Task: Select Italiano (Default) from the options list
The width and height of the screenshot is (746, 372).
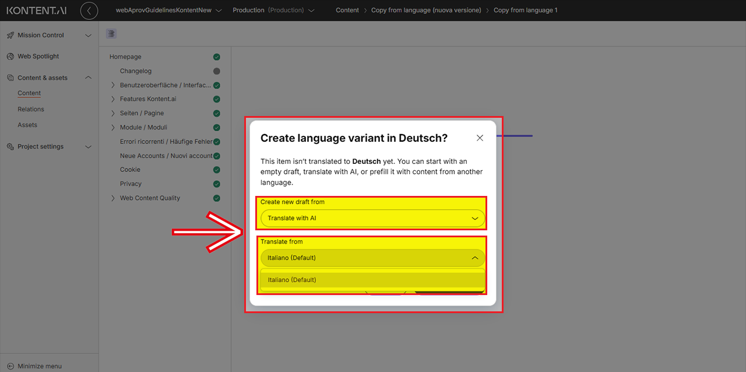Action: tap(372, 280)
